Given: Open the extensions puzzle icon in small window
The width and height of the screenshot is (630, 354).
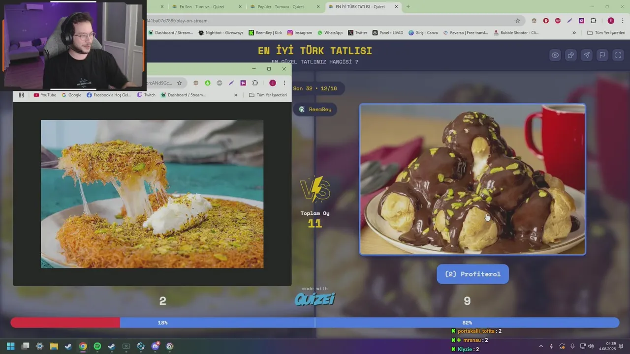Looking at the screenshot, I should pos(255,83).
